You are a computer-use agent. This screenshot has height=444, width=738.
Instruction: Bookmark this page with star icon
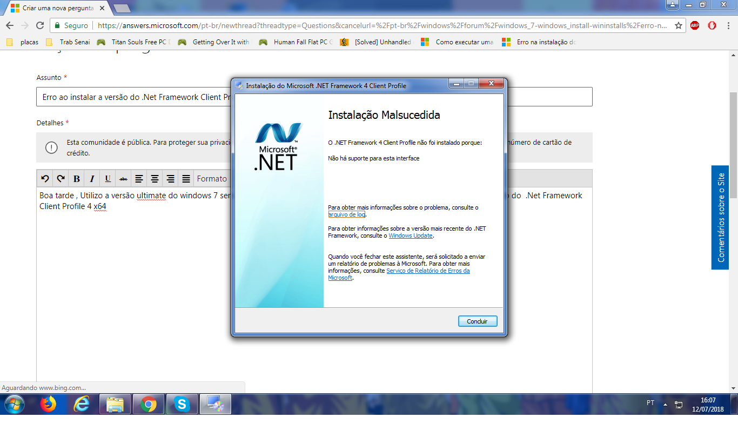[679, 25]
